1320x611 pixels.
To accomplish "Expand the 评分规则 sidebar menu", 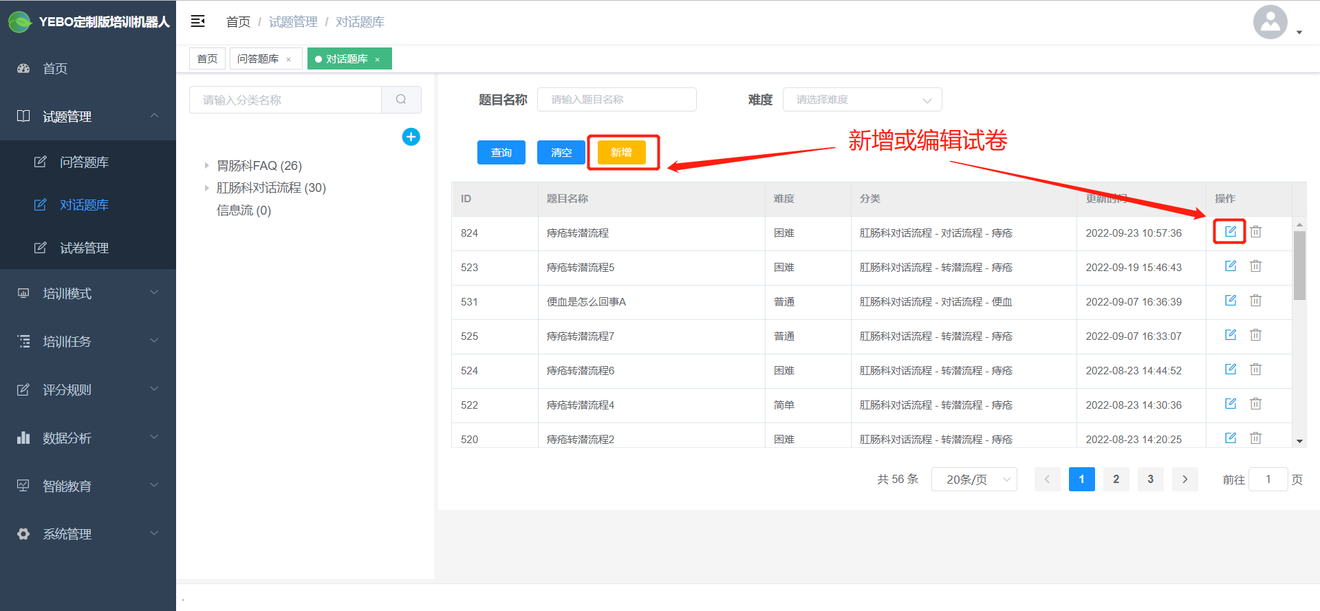I will [x=88, y=389].
